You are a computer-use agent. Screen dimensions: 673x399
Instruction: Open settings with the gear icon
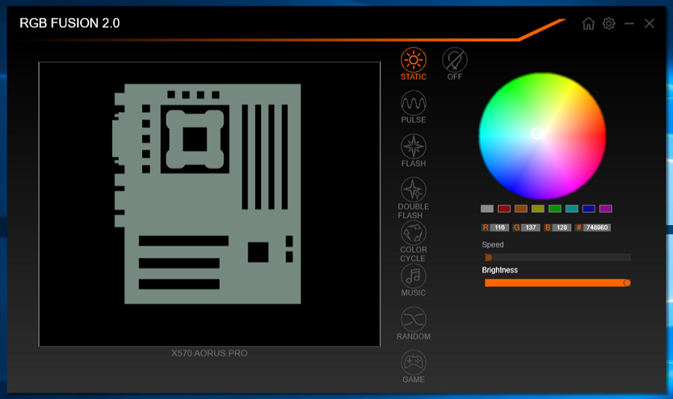[609, 23]
